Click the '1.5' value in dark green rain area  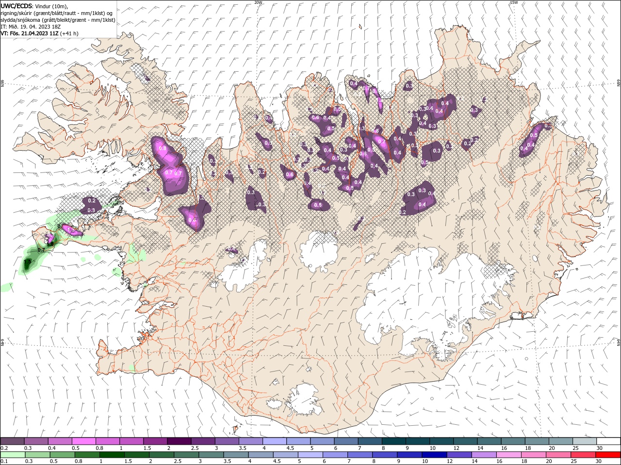click(x=27, y=261)
